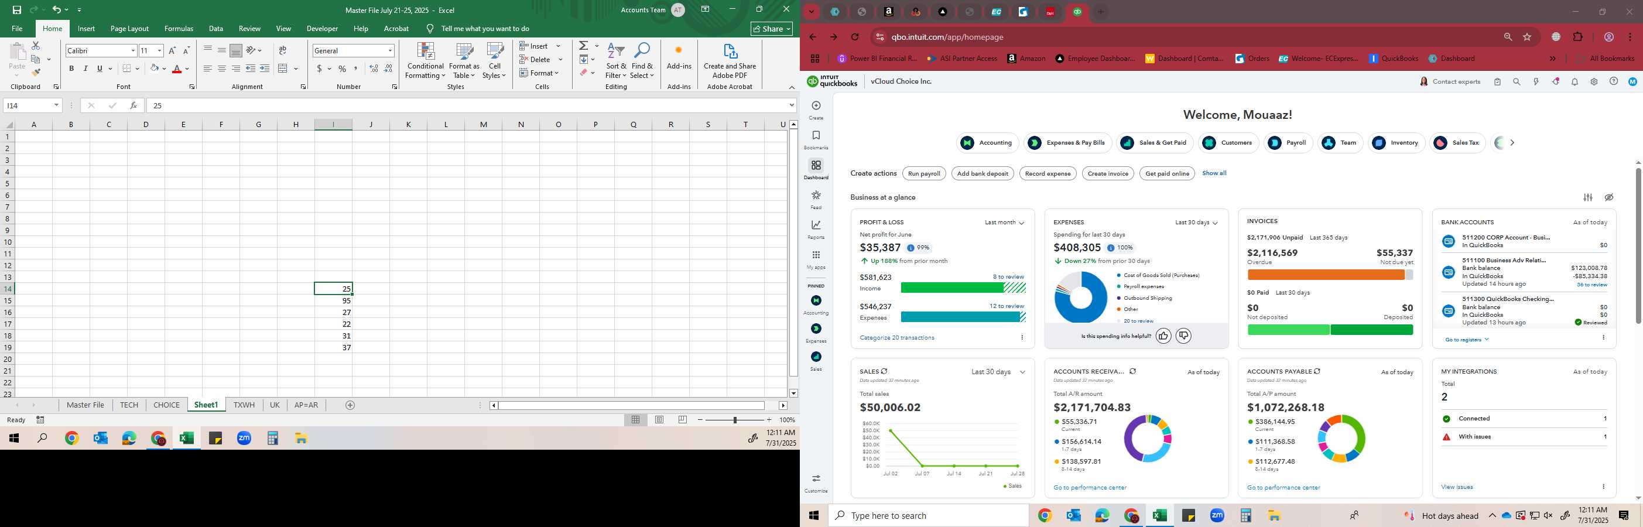Expand the Excel Name Box dropdown
Image resolution: width=1643 pixels, height=527 pixels.
[56, 105]
